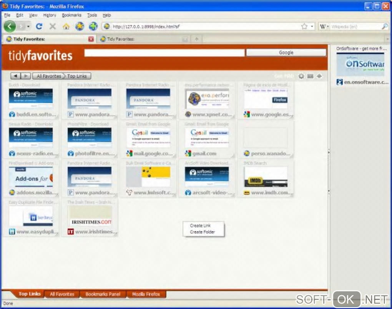The image size is (392, 309).
Task: Open the View menu
Action: click(33, 15)
